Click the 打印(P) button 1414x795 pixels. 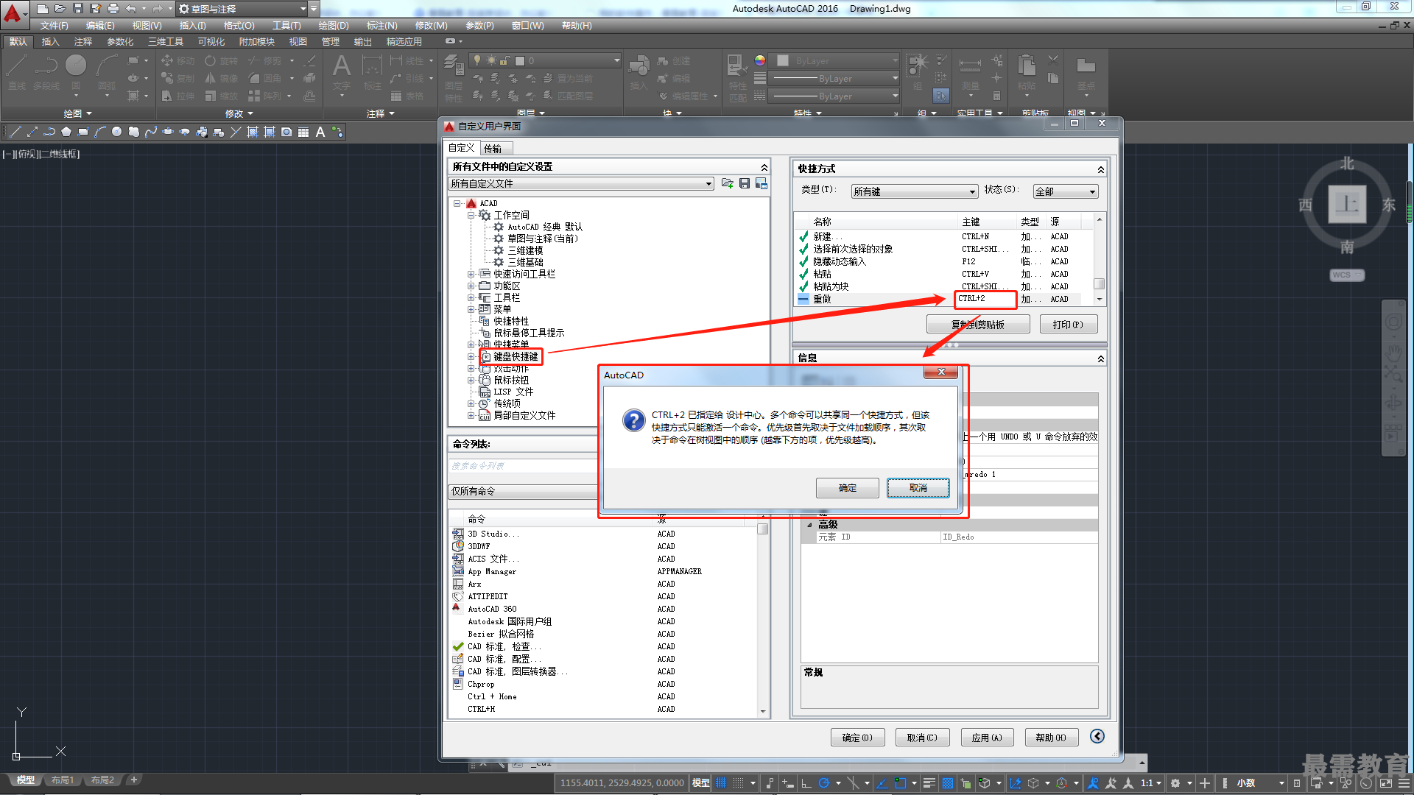[1068, 325]
